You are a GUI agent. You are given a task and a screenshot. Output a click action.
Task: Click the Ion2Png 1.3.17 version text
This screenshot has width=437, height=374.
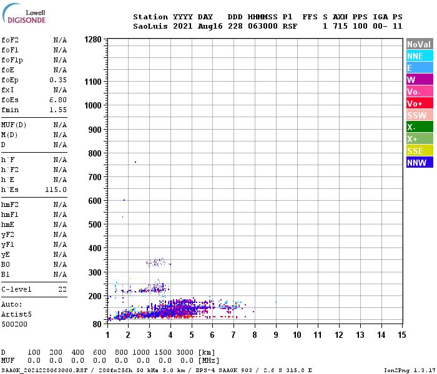click(410, 370)
